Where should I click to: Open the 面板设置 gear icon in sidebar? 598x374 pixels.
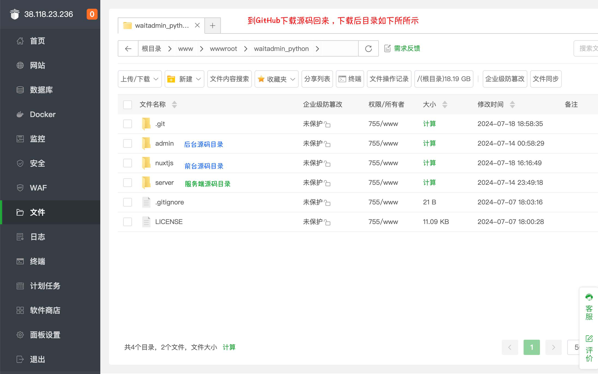click(x=20, y=335)
